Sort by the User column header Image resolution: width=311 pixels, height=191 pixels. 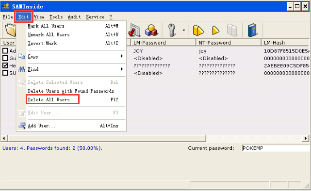[x=9, y=43]
